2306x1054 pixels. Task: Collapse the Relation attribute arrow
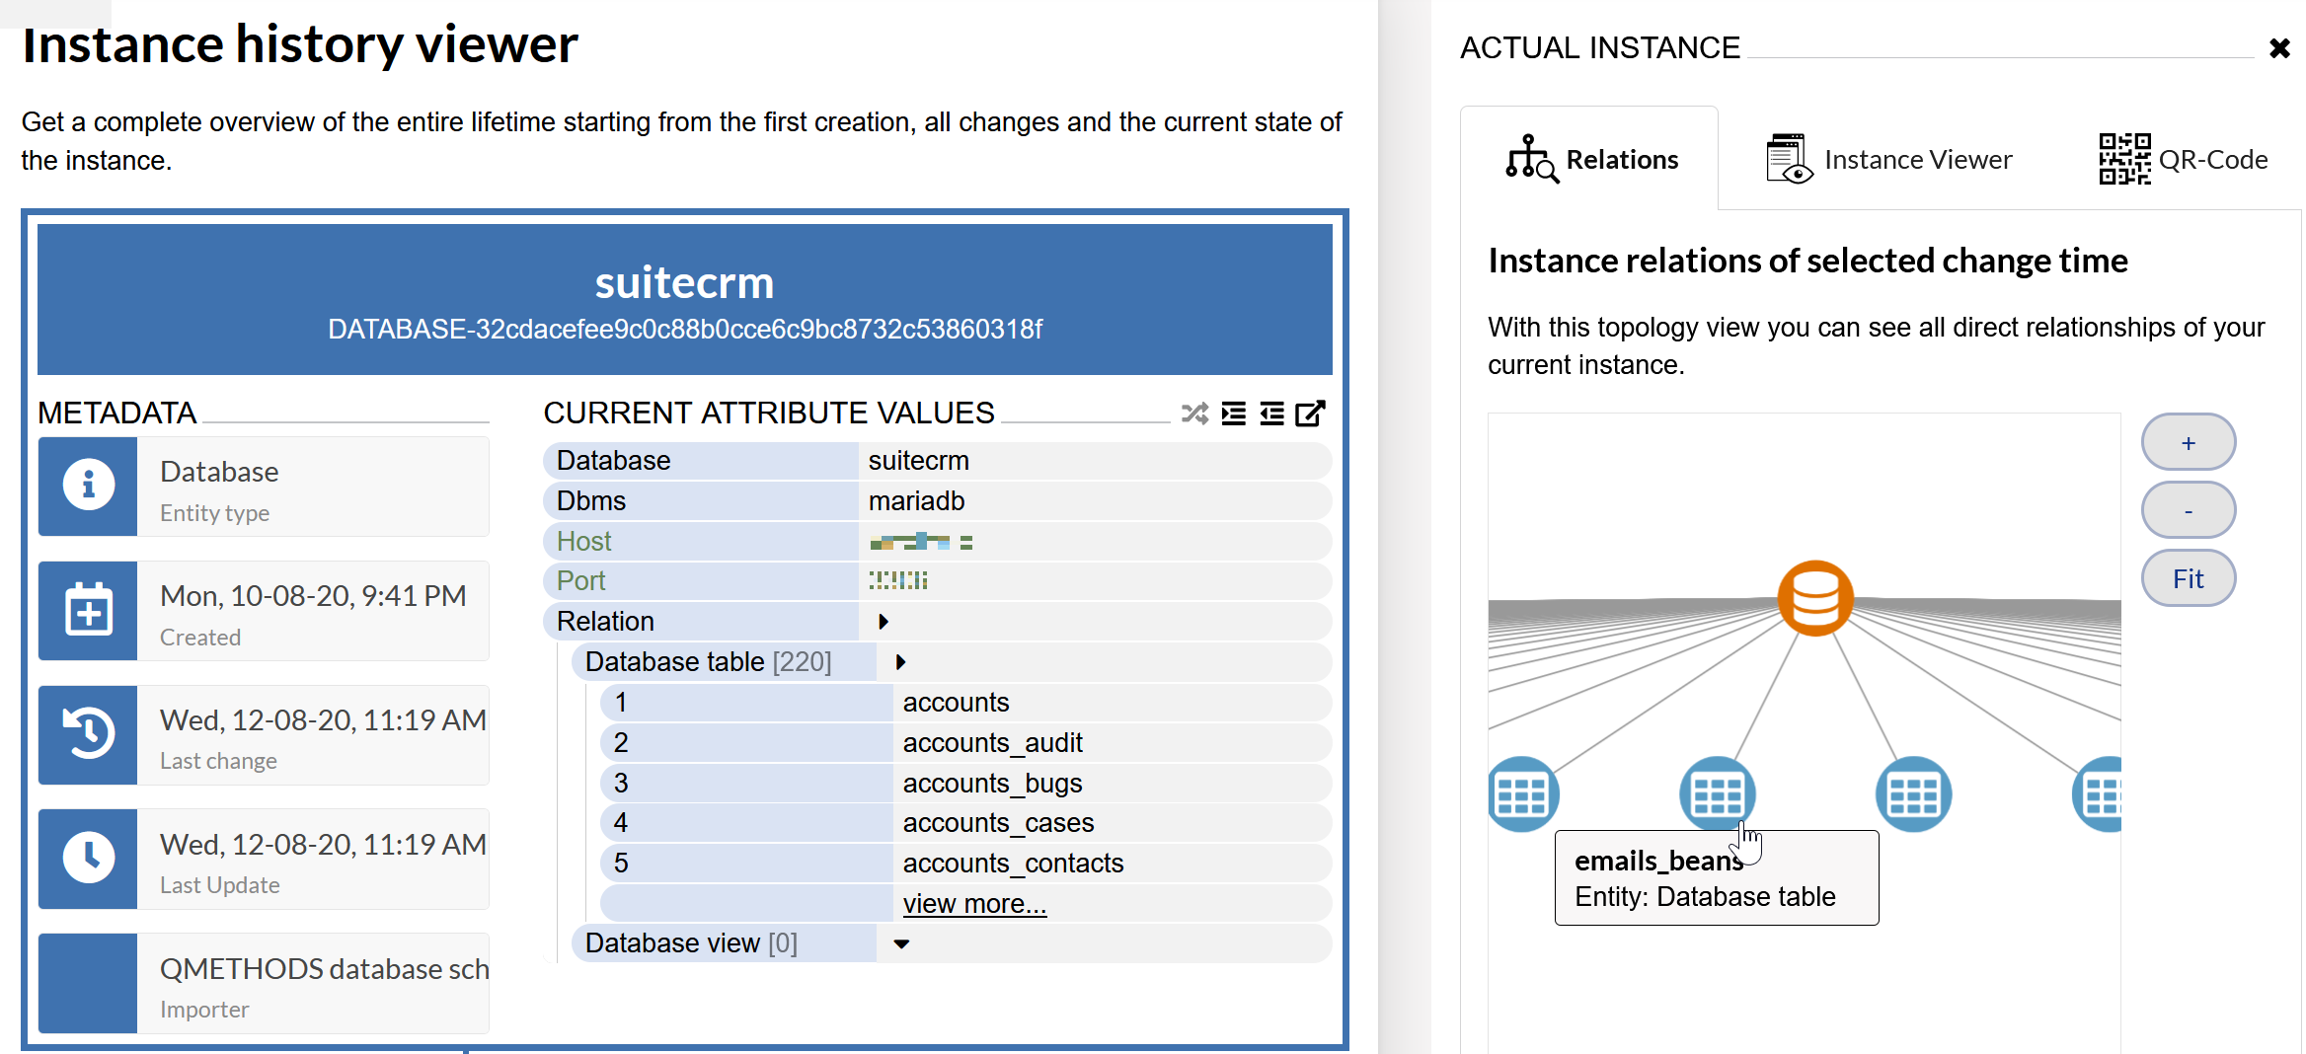[x=884, y=621]
